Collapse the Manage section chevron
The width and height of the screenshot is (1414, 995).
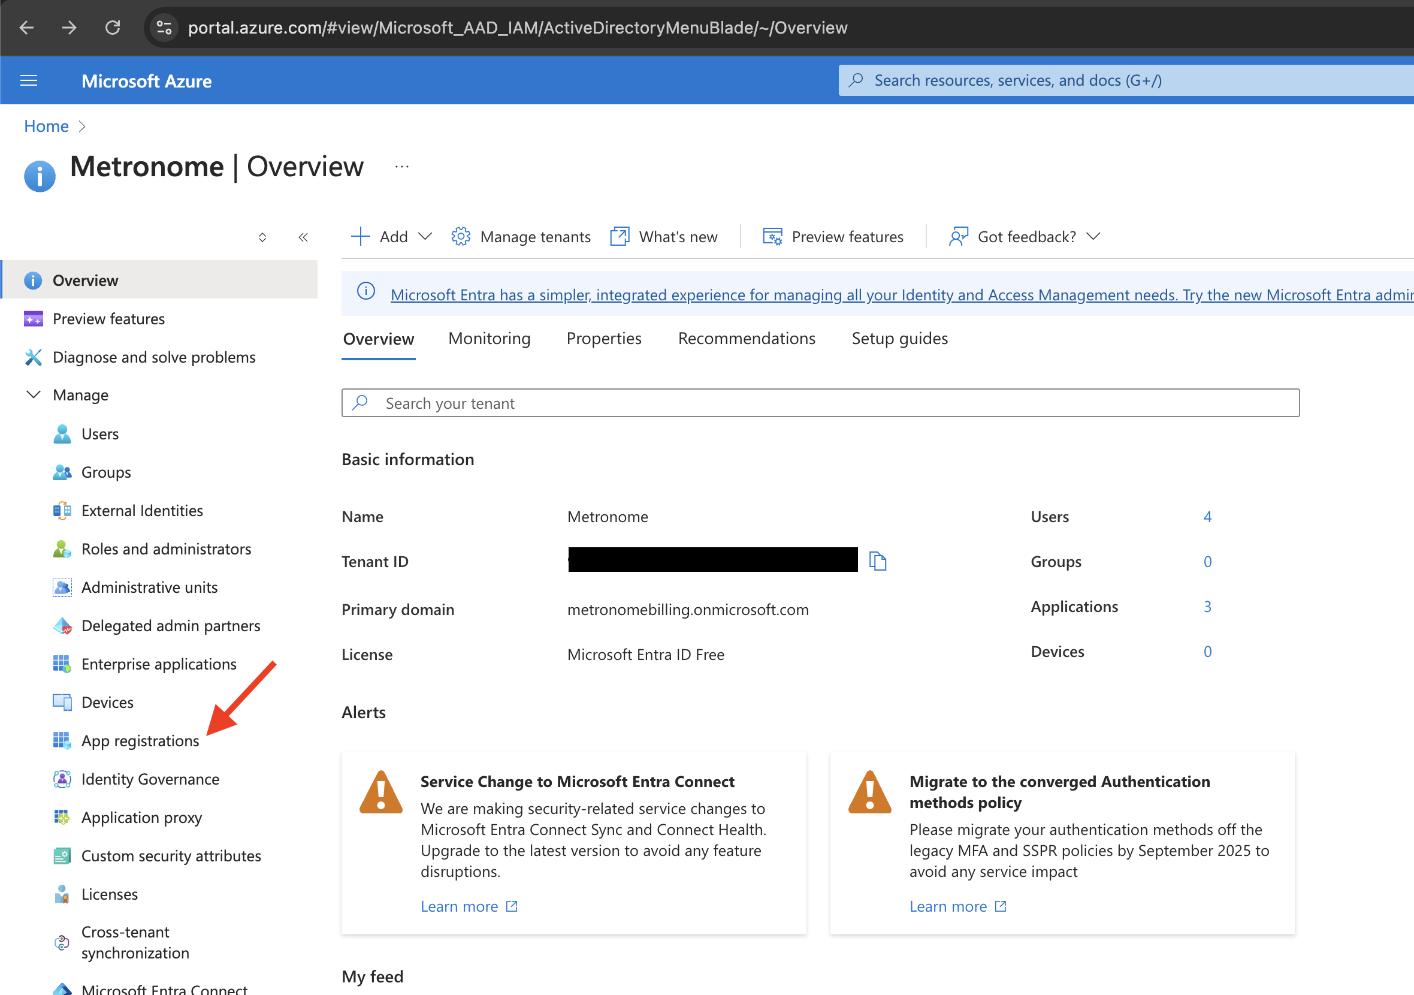pyautogui.click(x=34, y=394)
